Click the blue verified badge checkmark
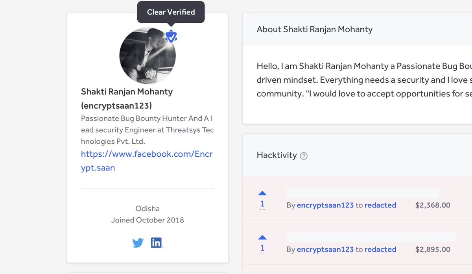472x274 pixels. click(171, 36)
